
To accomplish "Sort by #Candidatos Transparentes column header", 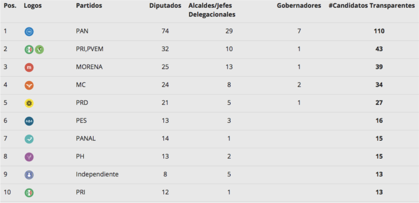I will (372, 6).
